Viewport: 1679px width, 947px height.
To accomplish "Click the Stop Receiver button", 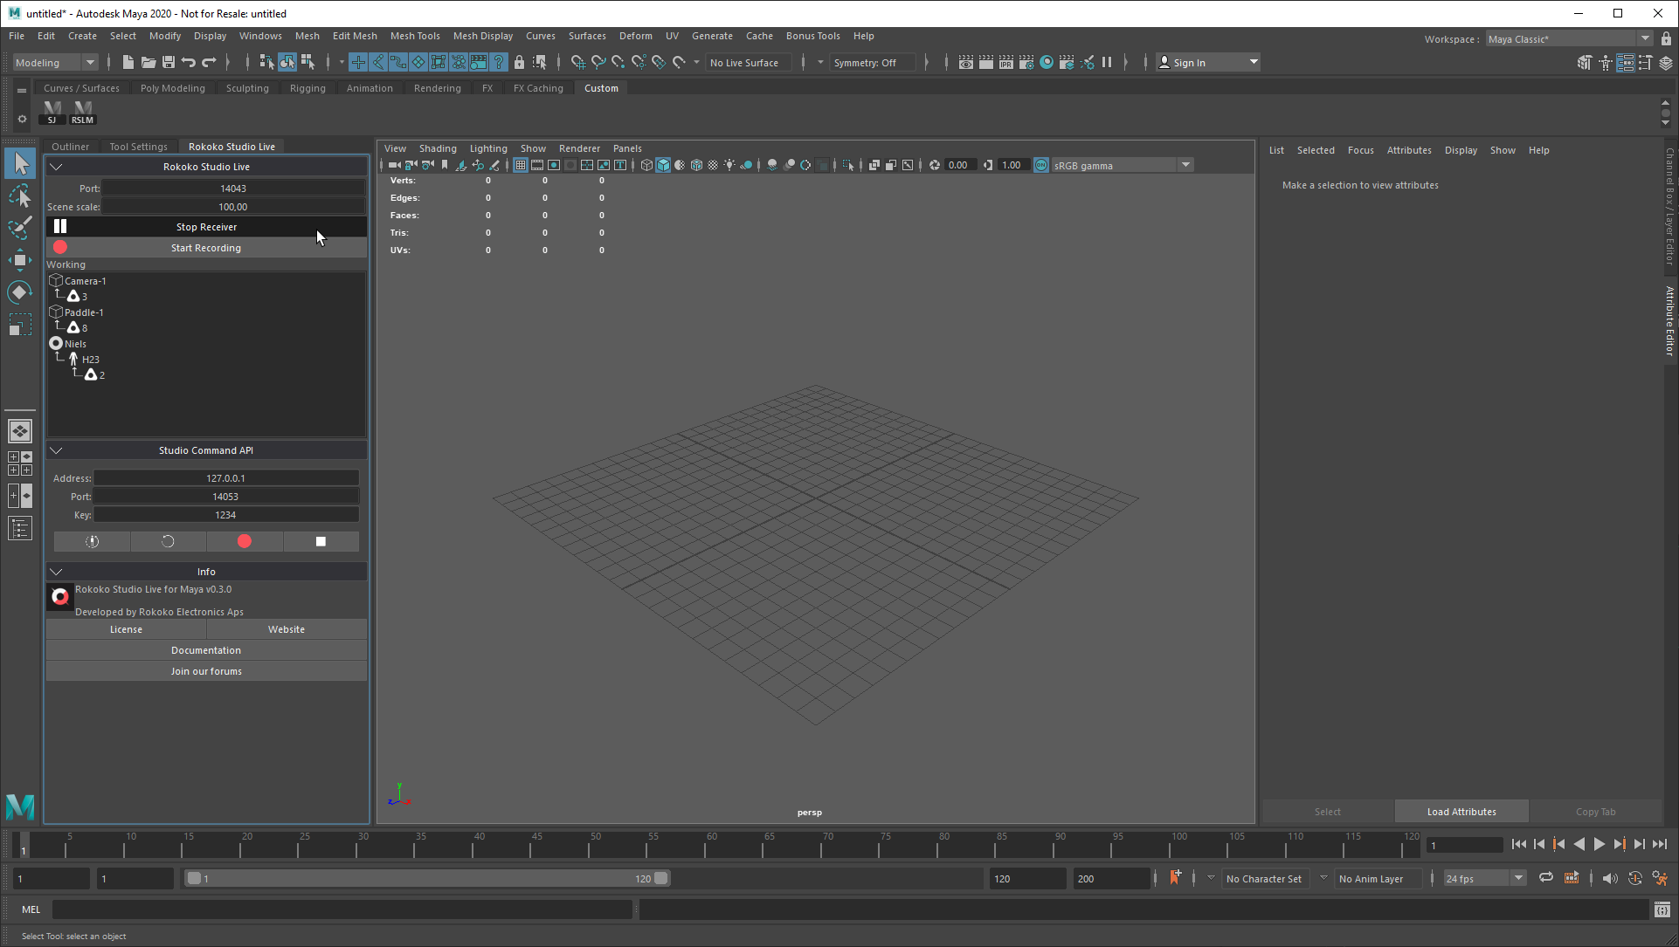I will (x=206, y=227).
